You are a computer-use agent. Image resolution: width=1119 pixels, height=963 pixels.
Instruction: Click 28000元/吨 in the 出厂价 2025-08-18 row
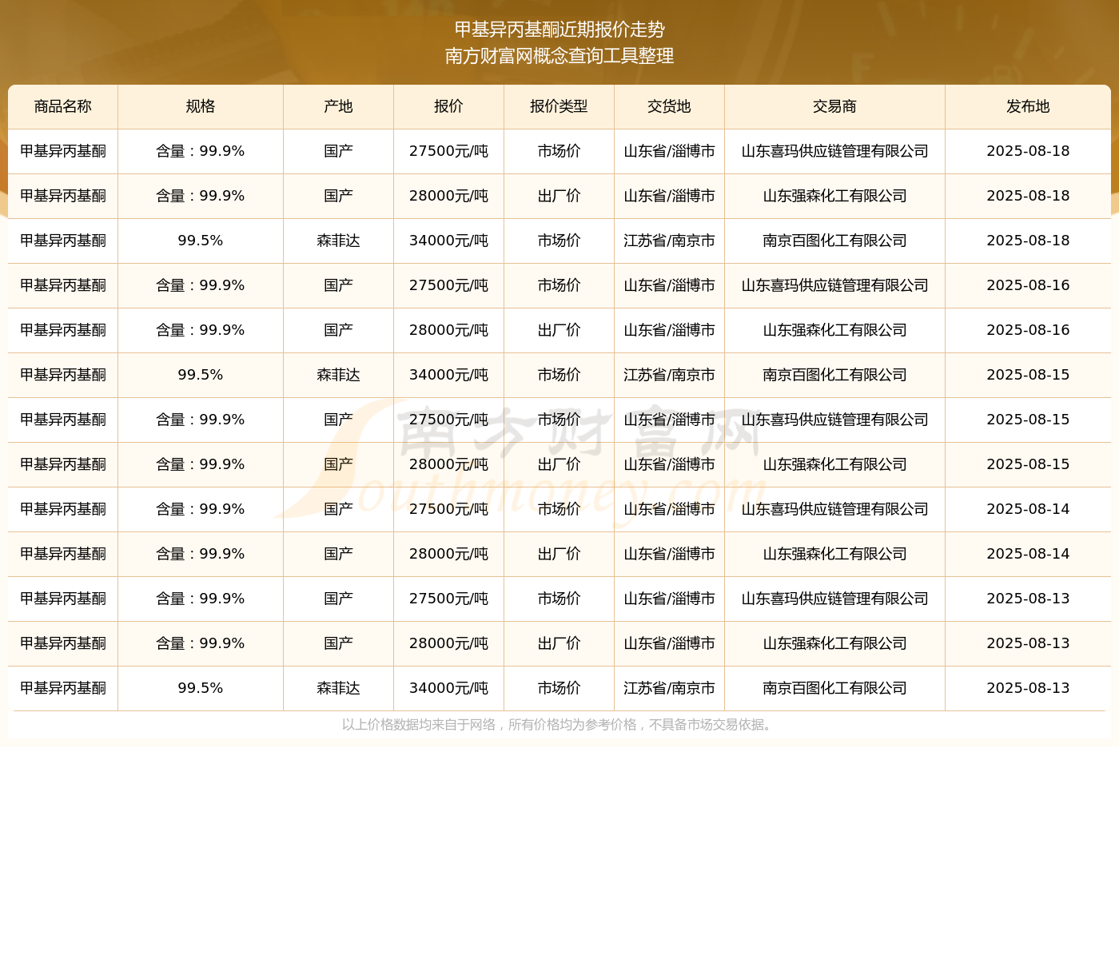point(448,196)
